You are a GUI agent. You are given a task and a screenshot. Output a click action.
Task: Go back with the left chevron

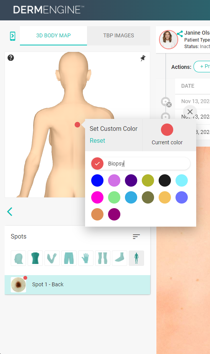[10, 212]
